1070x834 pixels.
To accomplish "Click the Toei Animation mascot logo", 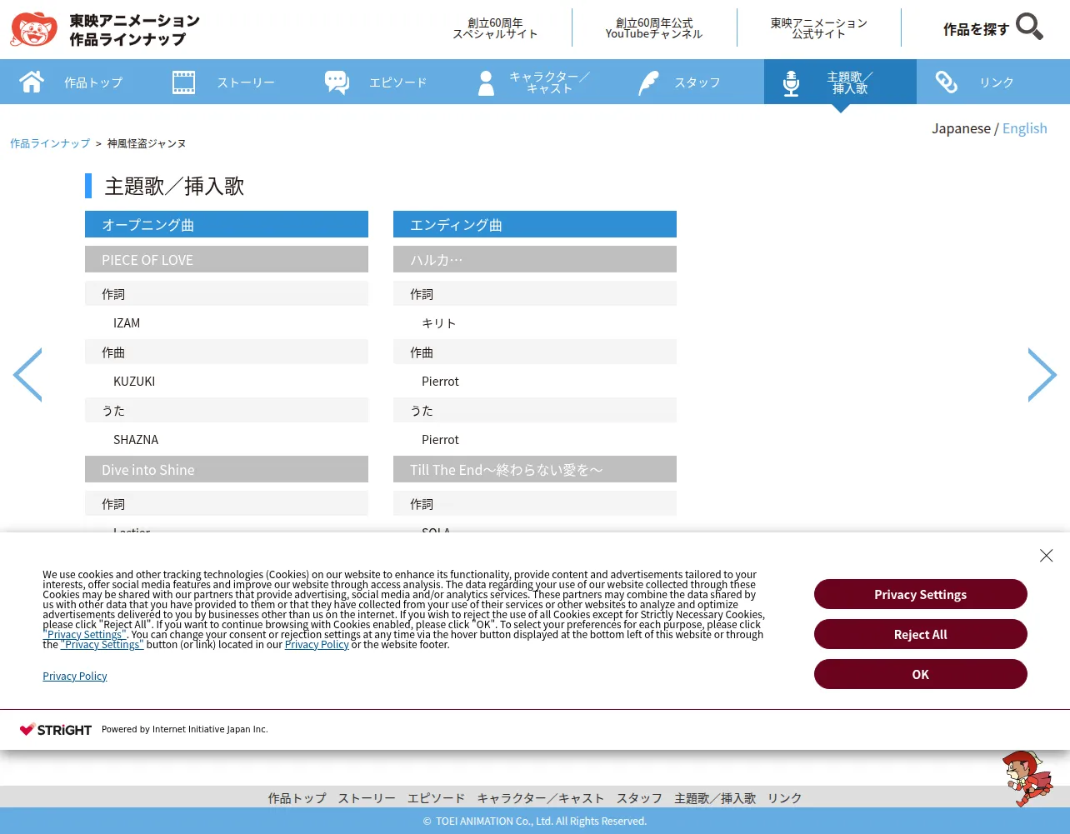I will pos(33,29).
